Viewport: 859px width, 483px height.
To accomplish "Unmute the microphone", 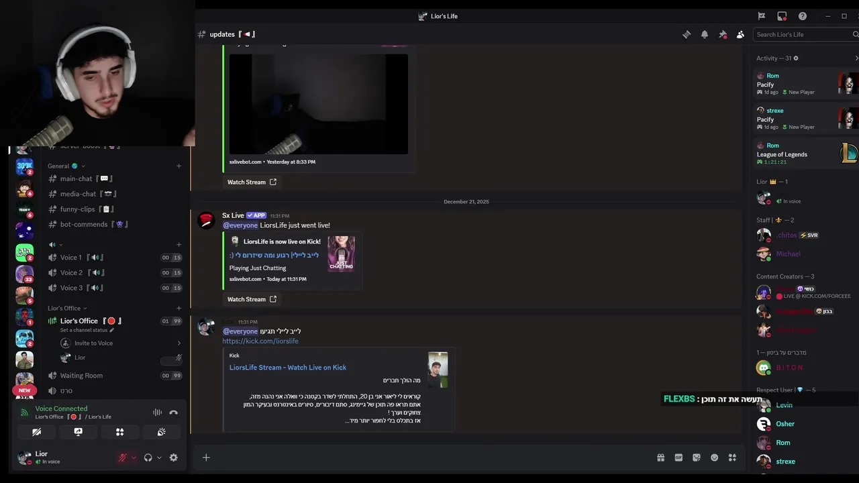I will (122, 458).
